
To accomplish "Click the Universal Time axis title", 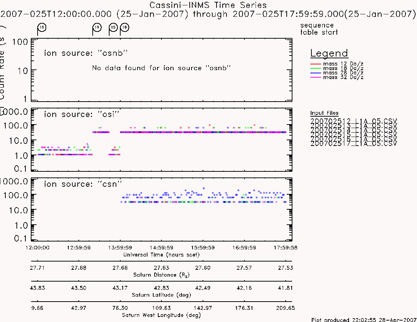I will 161,255.
